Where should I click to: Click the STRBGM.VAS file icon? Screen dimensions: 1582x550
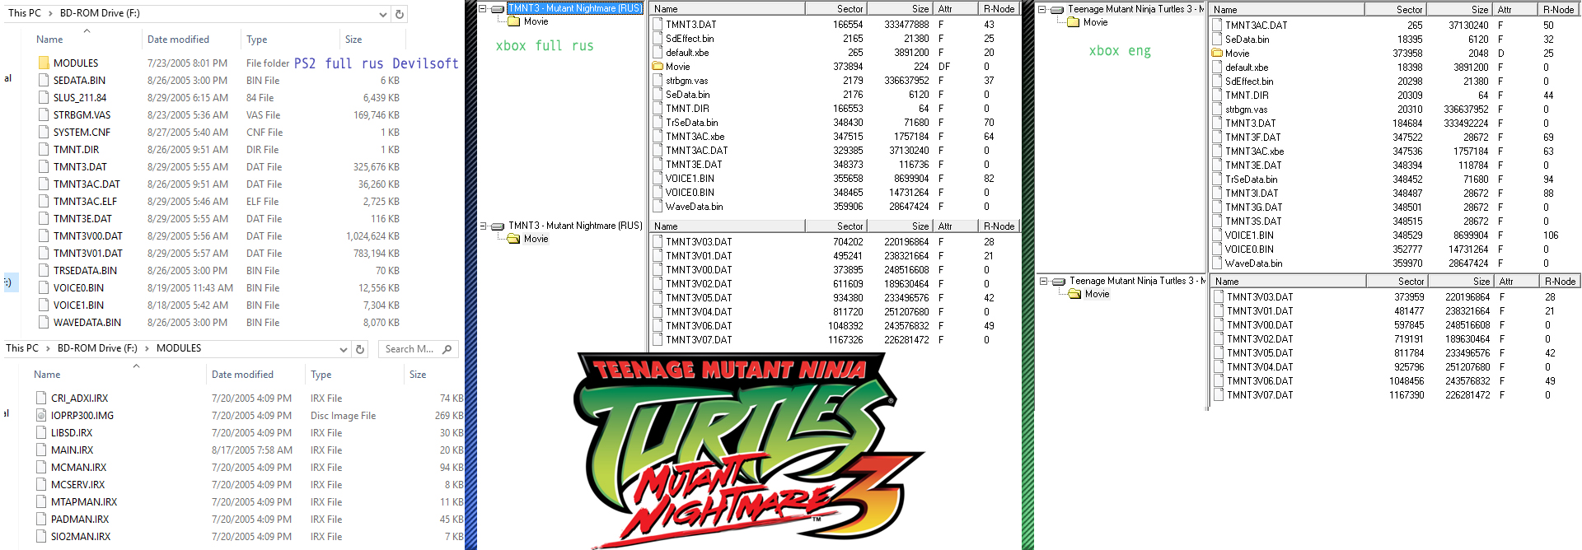(x=44, y=115)
